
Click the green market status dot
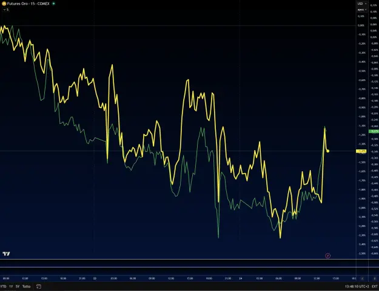click(53, 4)
